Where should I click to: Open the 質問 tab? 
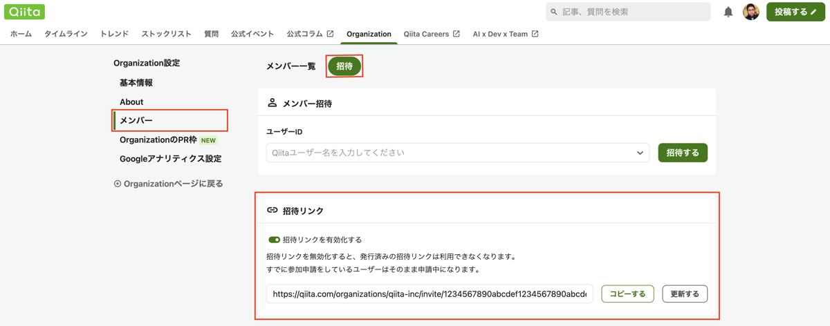[x=211, y=34]
